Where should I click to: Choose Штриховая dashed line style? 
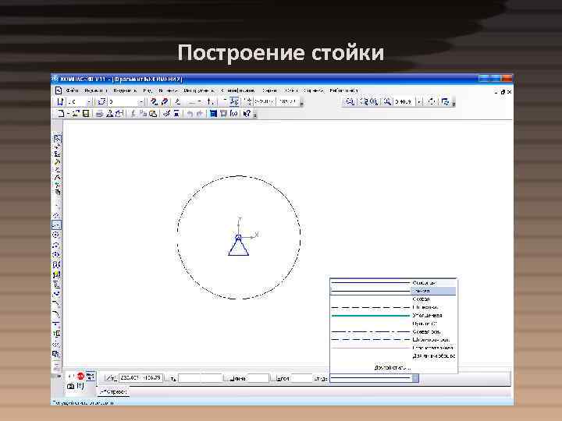point(393,307)
